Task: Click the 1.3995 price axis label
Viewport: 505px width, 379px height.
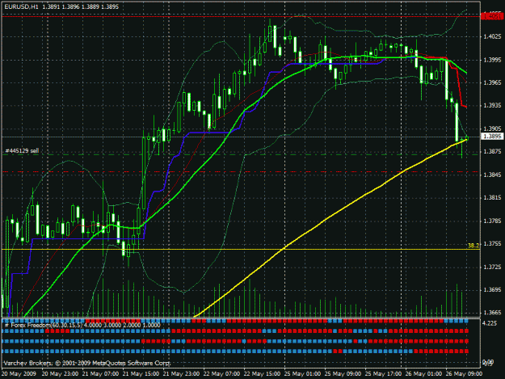Action: coord(492,60)
